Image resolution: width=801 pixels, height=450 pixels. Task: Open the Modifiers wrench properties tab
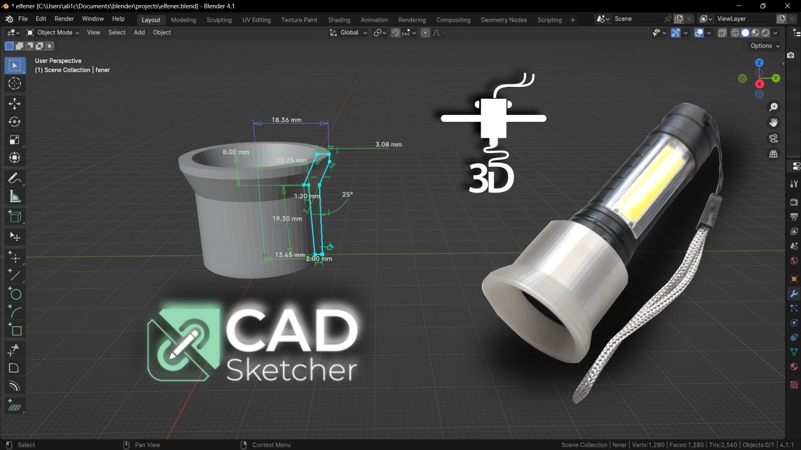794,294
